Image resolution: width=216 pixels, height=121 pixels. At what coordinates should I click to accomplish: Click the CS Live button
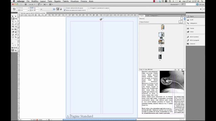coord(200,4)
